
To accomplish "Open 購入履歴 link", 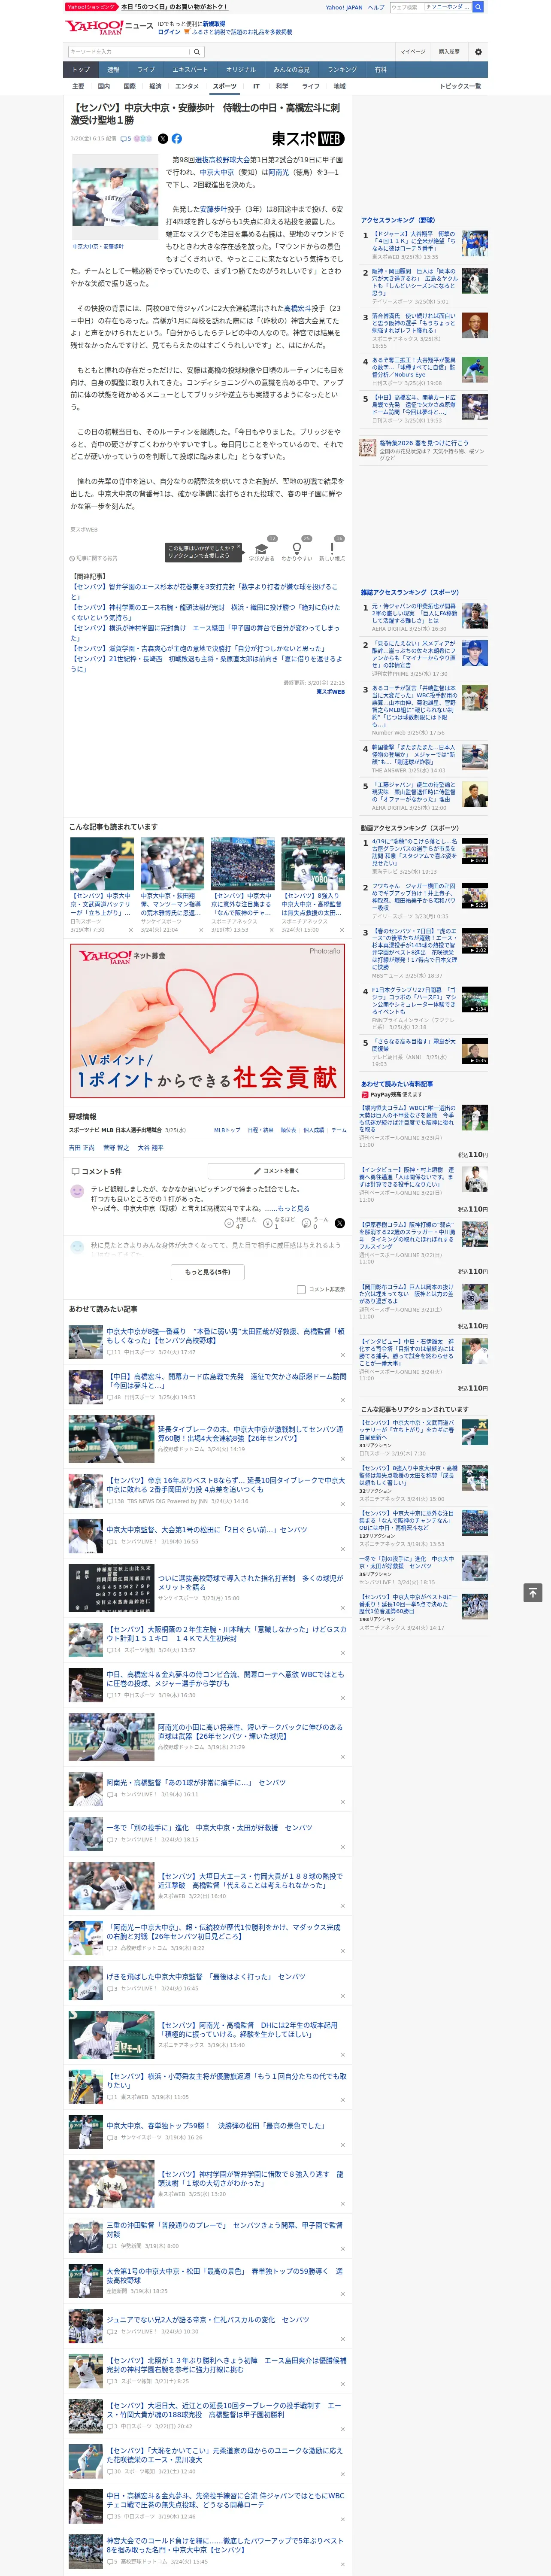I will tap(449, 51).
